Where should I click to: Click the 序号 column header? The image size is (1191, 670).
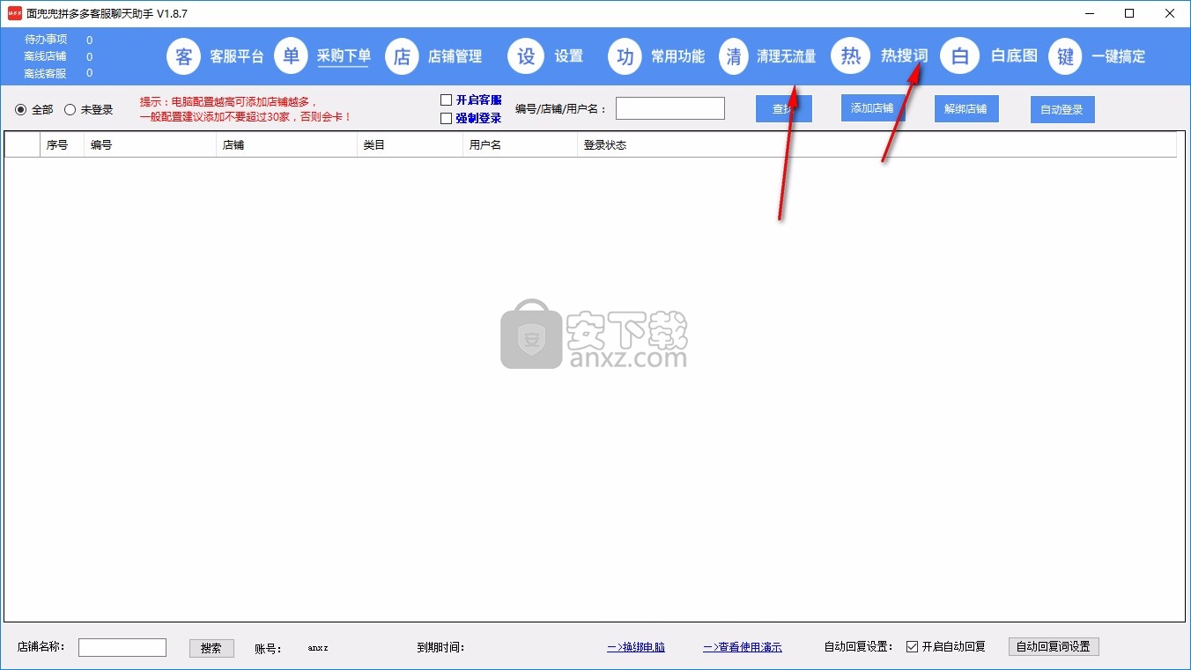tap(62, 144)
